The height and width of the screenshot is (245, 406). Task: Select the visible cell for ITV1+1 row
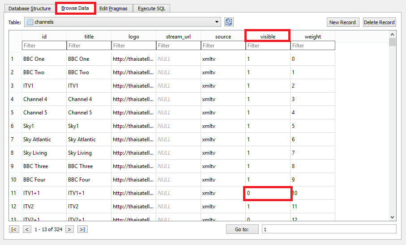click(x=268, y=193)
